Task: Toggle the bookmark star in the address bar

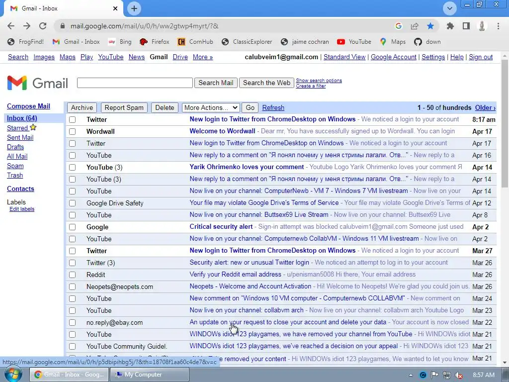Action: click(x=430, y=26)
